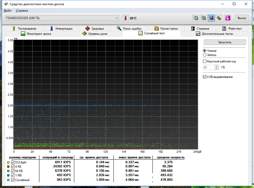This screenshot has width=254, height=188.
Task: Expand the TS240GSSD220S drive dropdown
Action: tap(117, 18)
